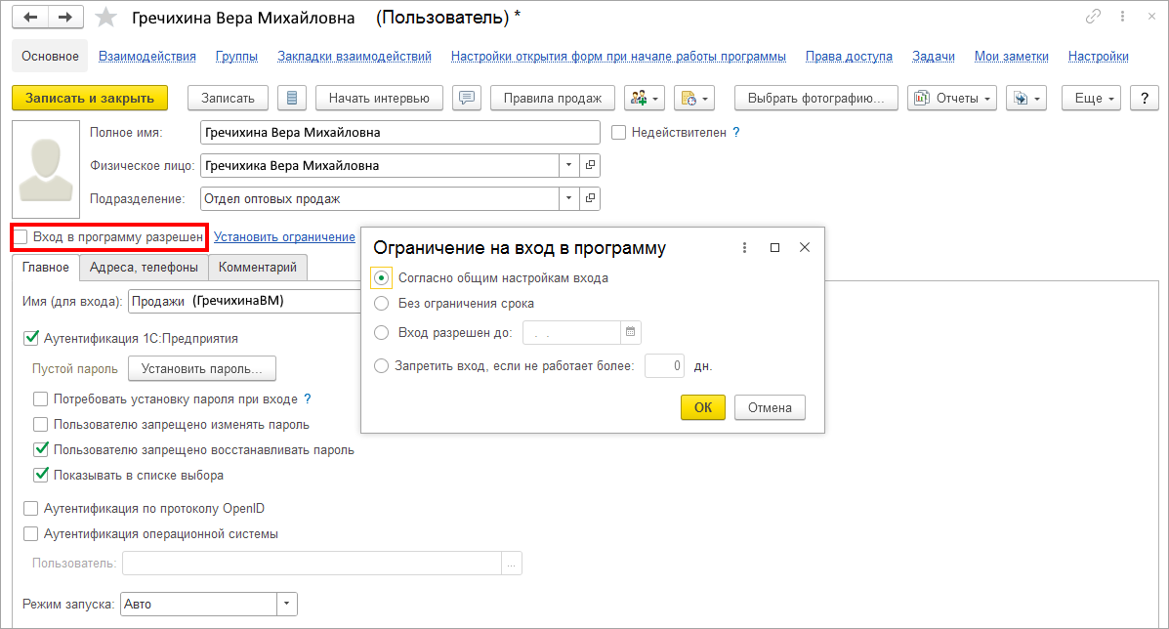1169x629 pixels.
Task: Expand the Режим запуска dropdown
Action: pyautogui.click(x=286, y=605)
